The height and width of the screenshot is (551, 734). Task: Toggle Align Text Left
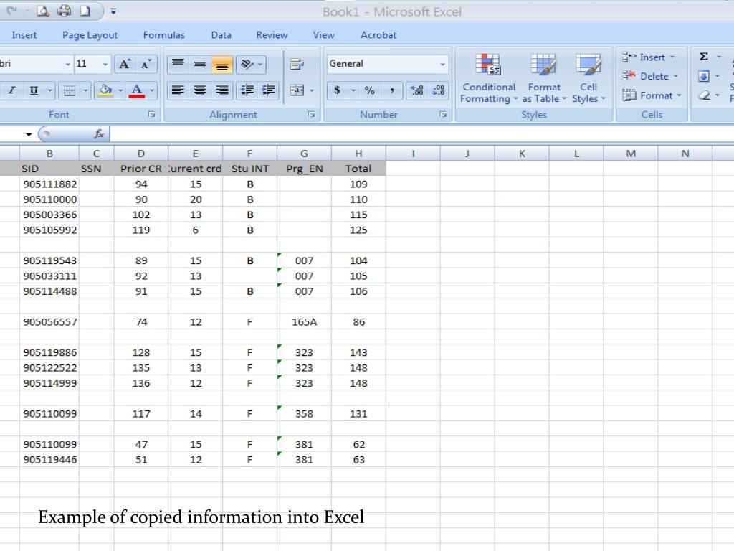[x=178, y=90]
